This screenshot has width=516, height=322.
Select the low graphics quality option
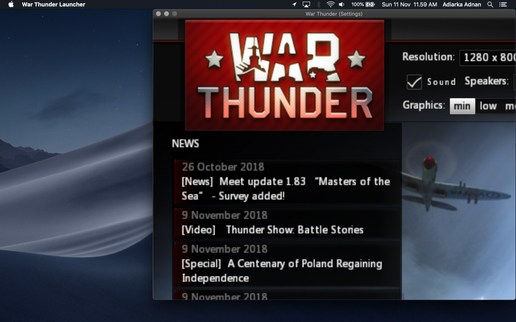(488, 106)
